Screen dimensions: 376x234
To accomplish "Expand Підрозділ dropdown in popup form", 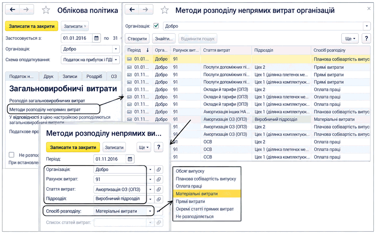I will pyautogui.click(x=150, y=199).
